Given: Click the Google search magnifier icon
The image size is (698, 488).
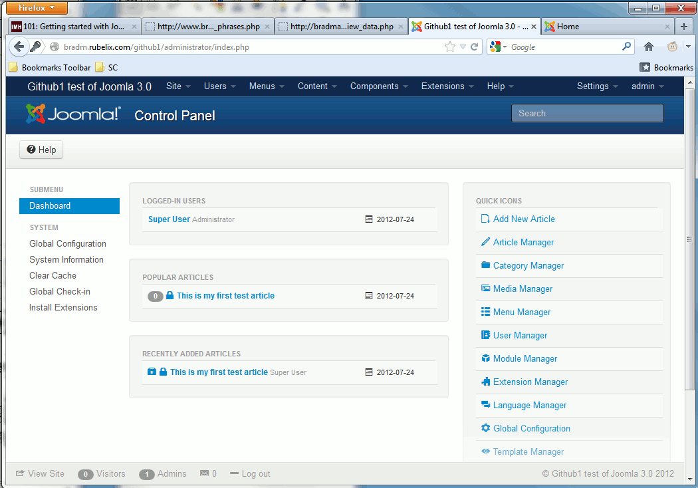Looking at the screenshot, I should pyautogui.click(x=626, y=47).
